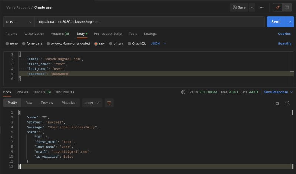
Task: Open the request Headers (8) tab
Action: click(60, 34)
